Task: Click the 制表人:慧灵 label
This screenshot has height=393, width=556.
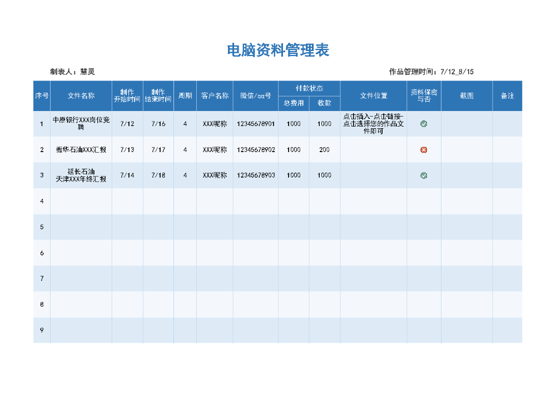Action: click(72, 72)
